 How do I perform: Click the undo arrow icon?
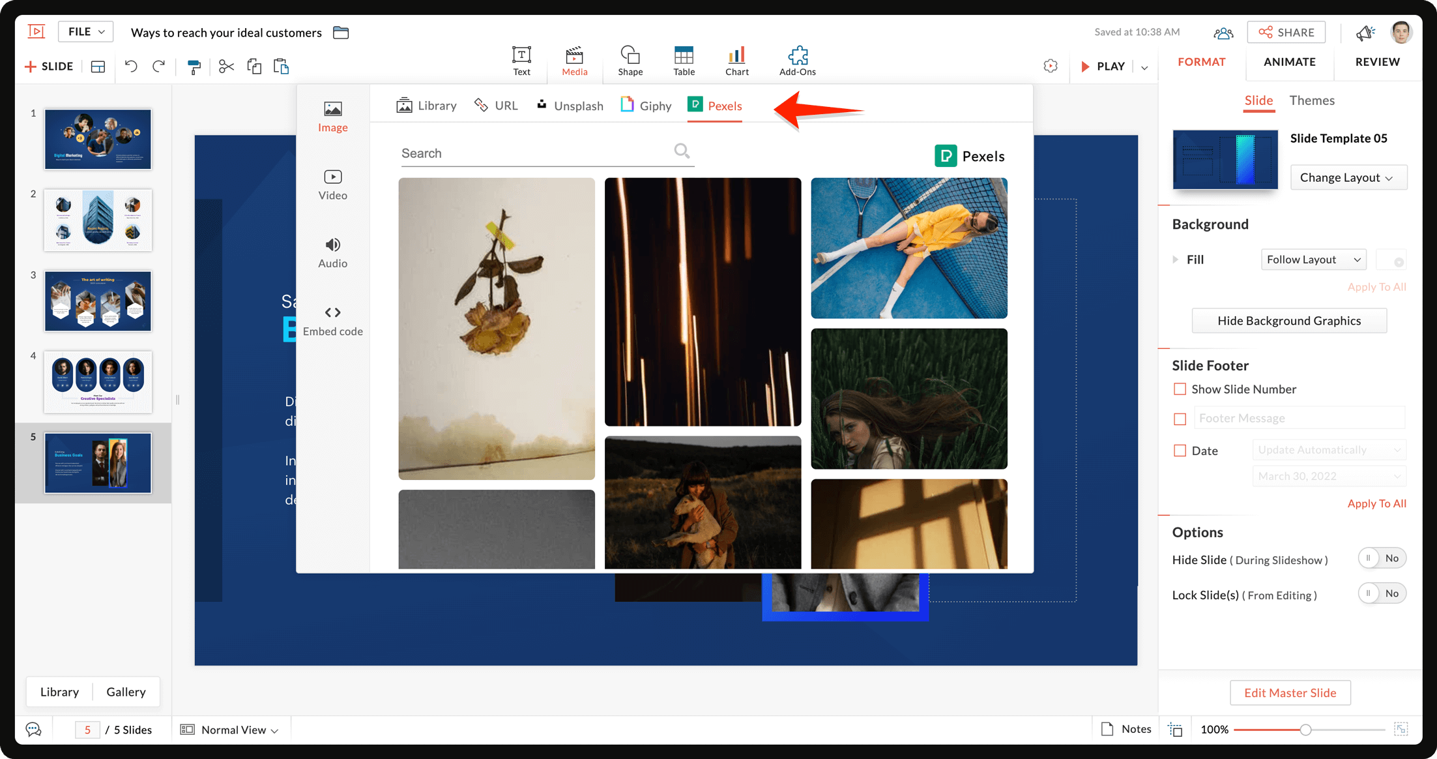[131, 67]
